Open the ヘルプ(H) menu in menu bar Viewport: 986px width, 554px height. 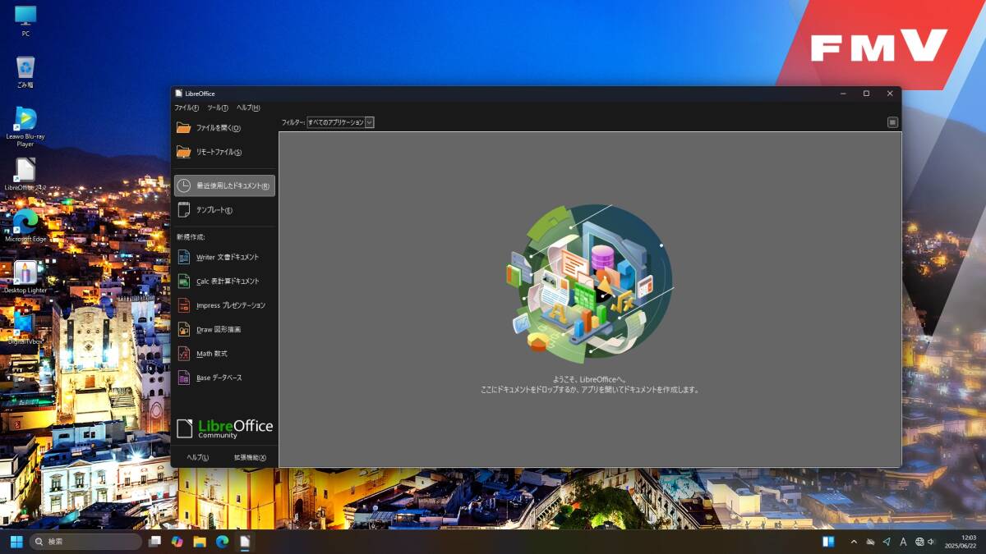248,108
